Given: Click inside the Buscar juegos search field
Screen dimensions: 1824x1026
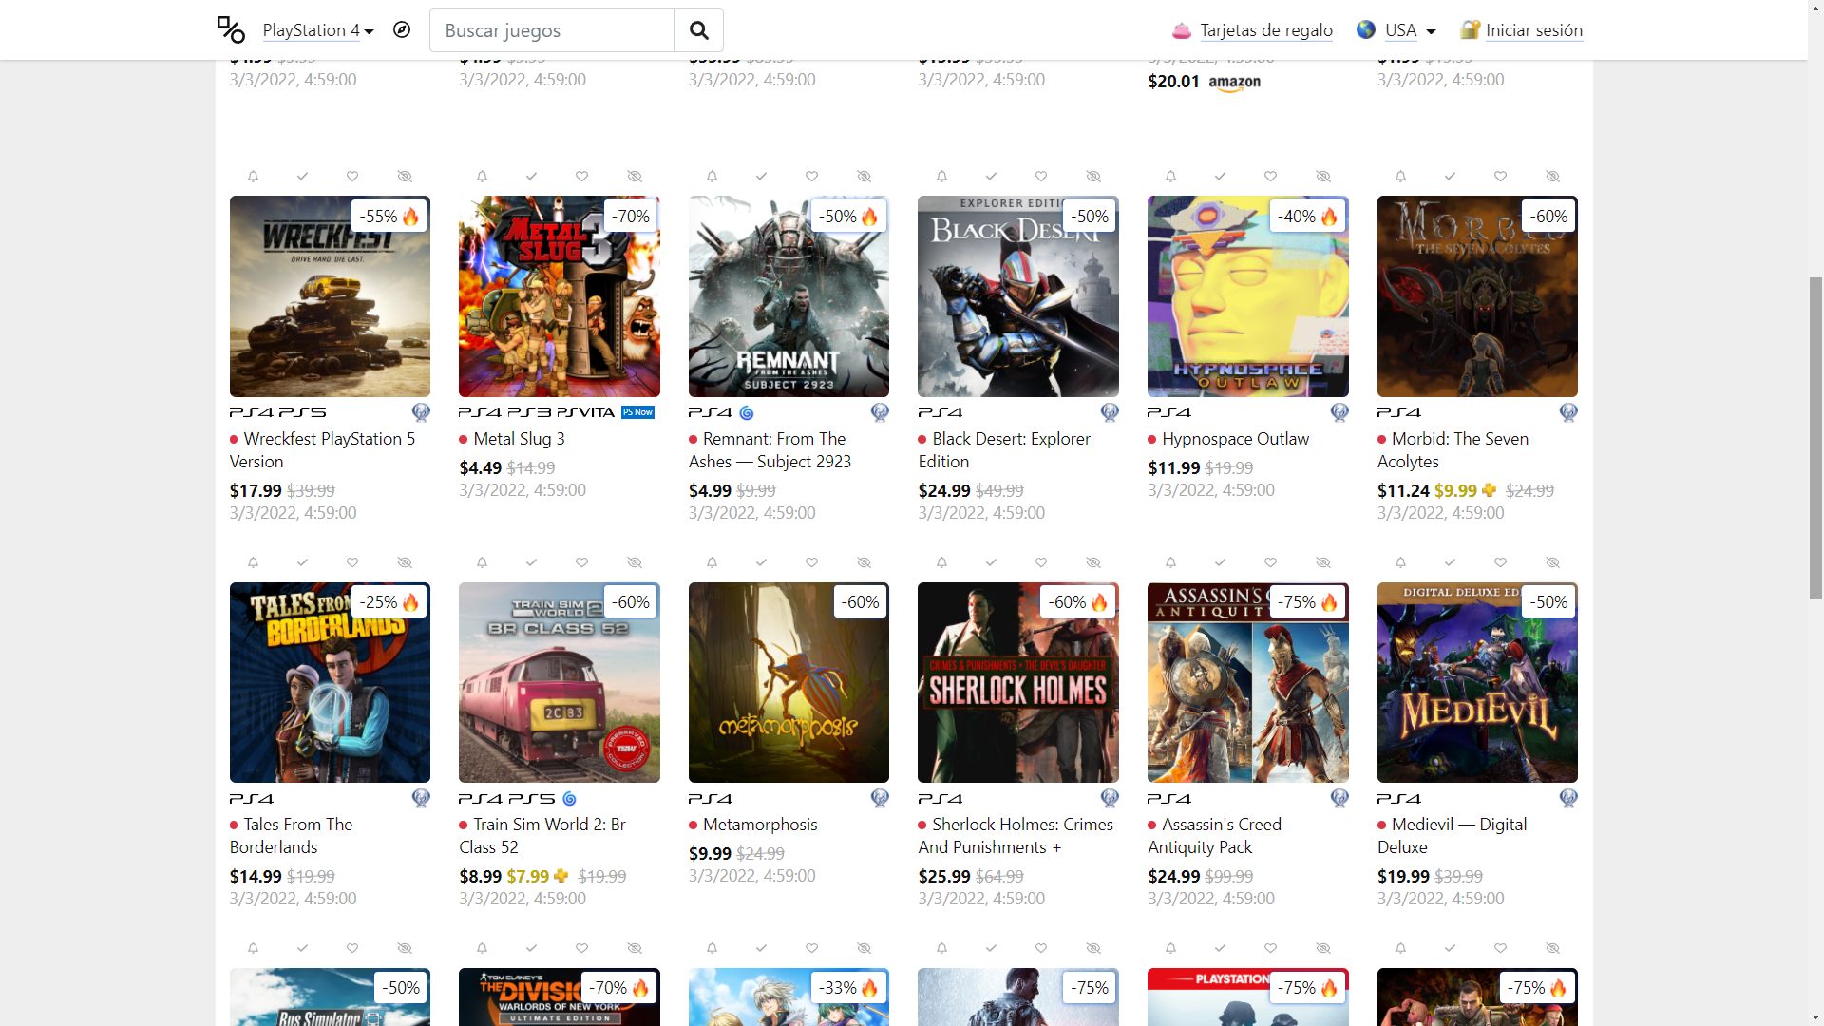Looking at the screenshot, I should click(x=551, y=30).
